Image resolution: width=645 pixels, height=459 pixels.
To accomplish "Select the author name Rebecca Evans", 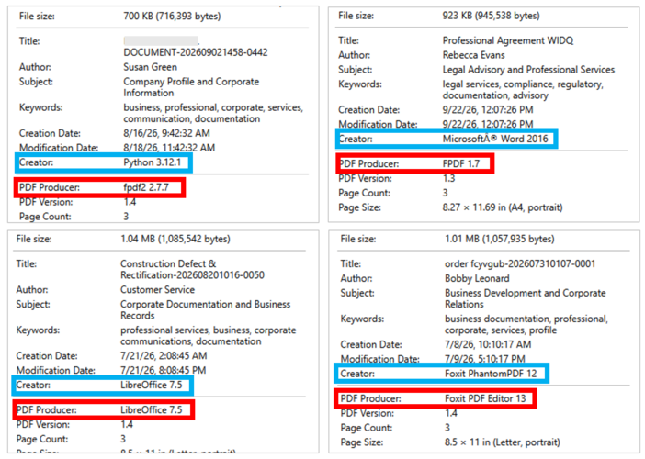I will click(473, 55).
